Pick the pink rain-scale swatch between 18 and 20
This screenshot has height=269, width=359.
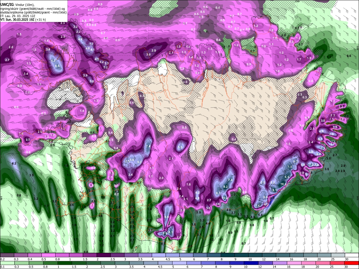[x=309, y=263]
